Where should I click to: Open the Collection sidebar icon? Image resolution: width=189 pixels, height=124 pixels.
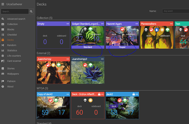pos(3,24)
